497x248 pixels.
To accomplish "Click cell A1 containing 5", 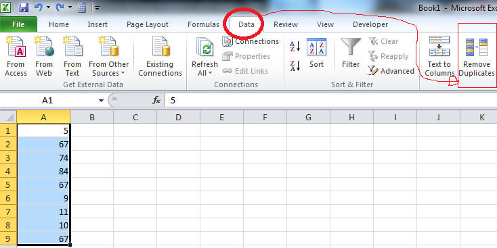I will click(44, 130).
